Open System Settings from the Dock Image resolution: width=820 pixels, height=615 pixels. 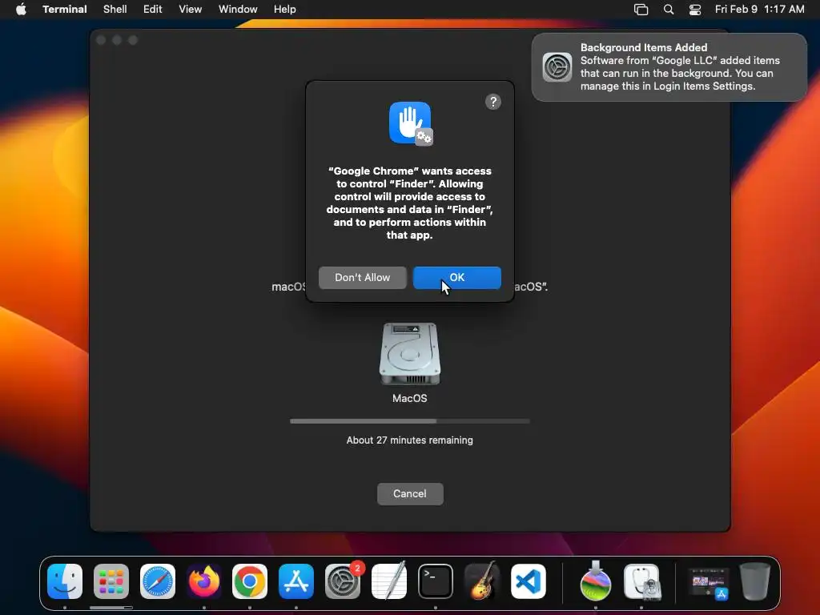coord(343,581)
